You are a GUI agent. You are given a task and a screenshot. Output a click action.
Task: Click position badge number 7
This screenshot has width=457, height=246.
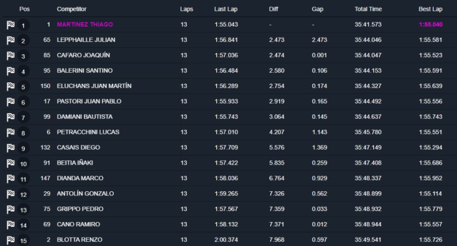coord(23,118)
